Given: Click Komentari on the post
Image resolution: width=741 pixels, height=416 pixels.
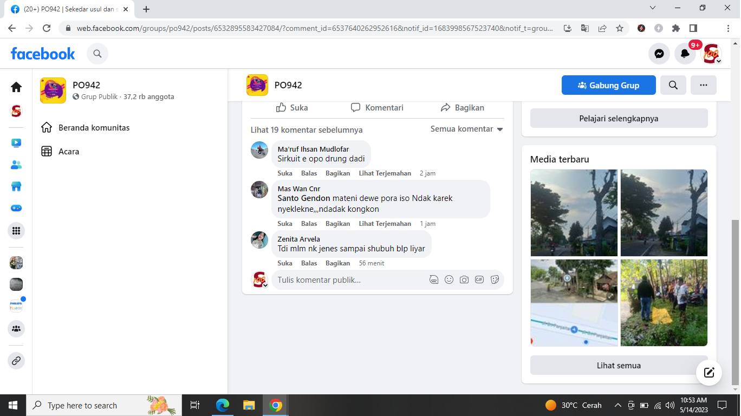Looking at the screenshot, I should coord(377,108).
